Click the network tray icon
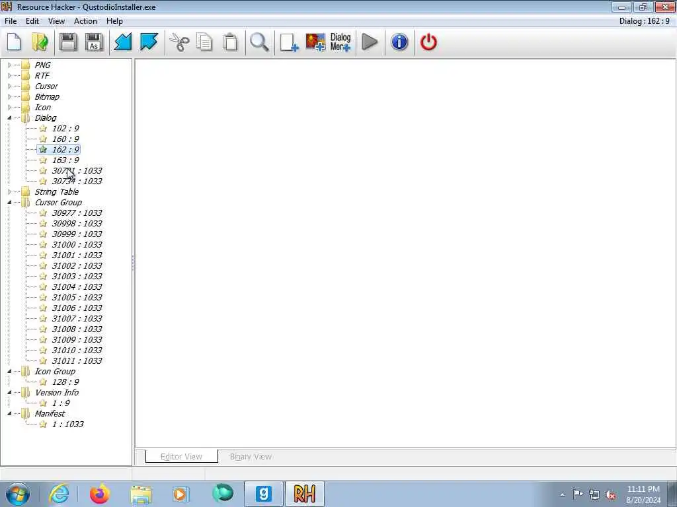Viewport: 677px width, 507px height. tap(594, 494)
